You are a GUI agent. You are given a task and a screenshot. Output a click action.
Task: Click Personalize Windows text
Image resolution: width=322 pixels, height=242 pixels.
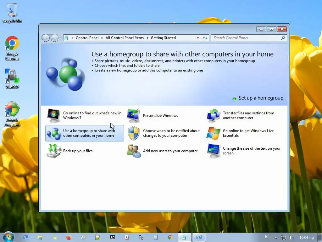[x=161, y=116]
